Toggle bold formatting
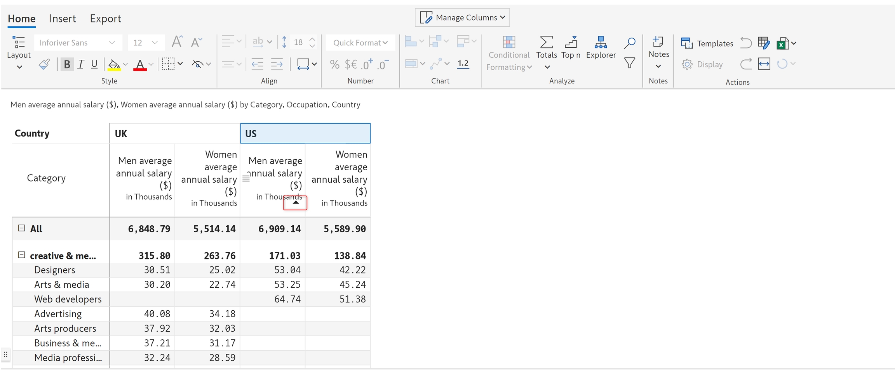The image size is (895, 370). [x=67, y=64]
